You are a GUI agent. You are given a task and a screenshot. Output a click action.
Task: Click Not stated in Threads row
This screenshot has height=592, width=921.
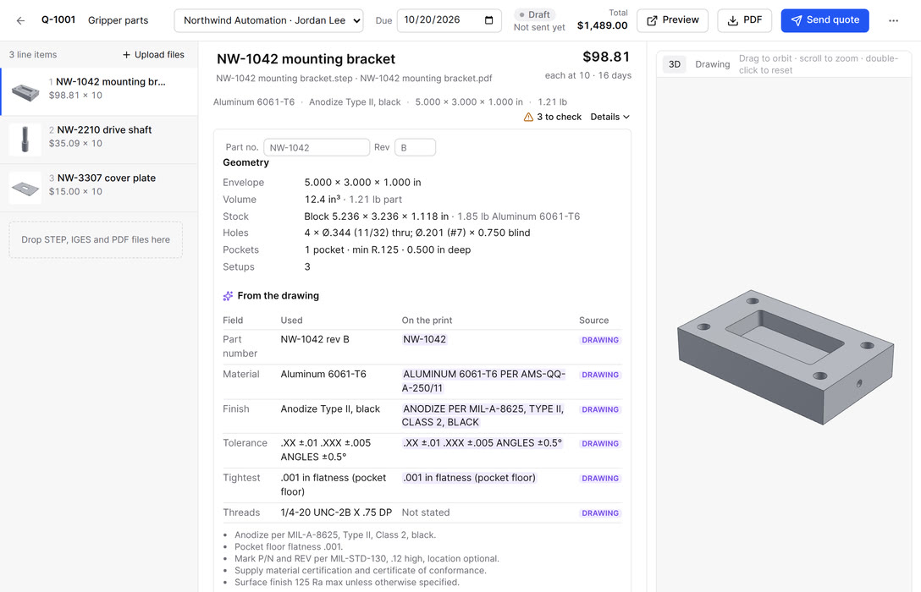pyautogui.click(x=426, y=513)
